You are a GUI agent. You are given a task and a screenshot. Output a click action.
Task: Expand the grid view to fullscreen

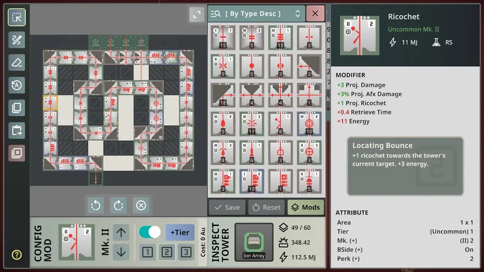pos(196,15)
